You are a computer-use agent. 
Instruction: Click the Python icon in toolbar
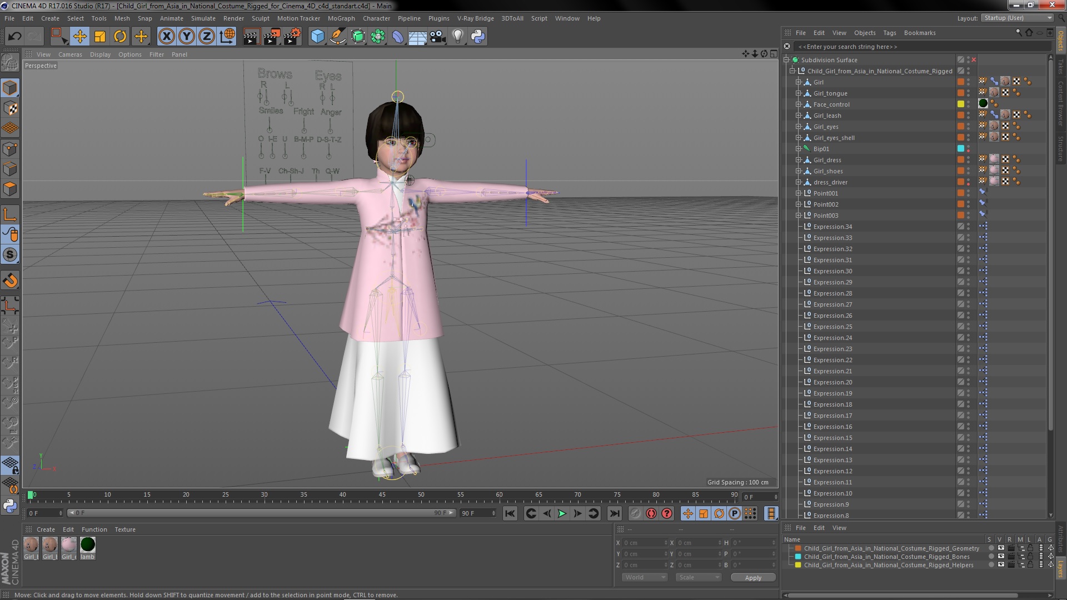point(478,37)
